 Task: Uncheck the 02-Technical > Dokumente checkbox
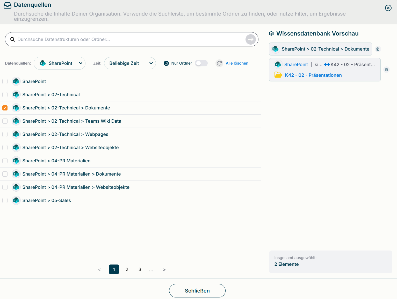tap(5, 108)
